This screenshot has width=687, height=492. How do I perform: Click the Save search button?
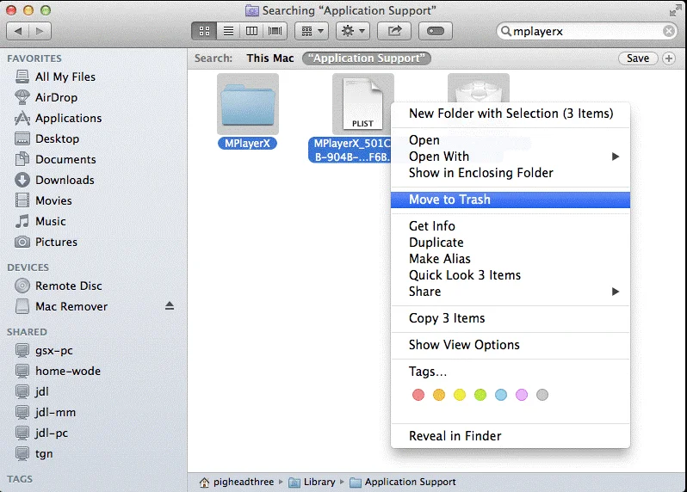point(637,58)
